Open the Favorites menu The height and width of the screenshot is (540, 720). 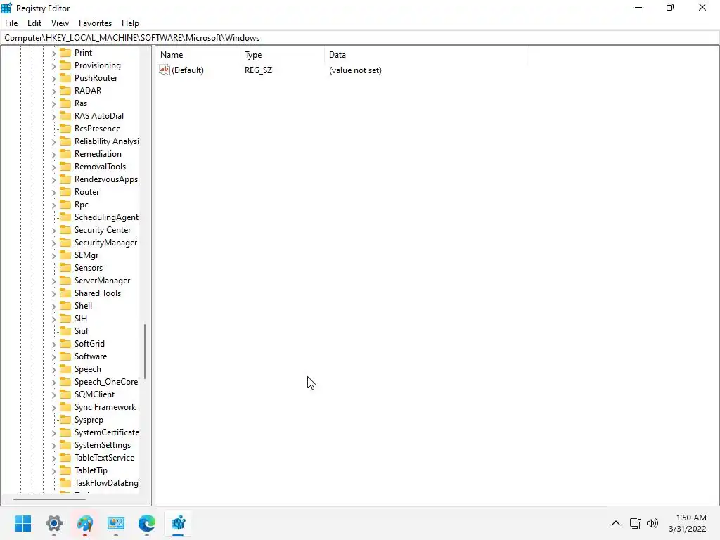tap(95, 23)
